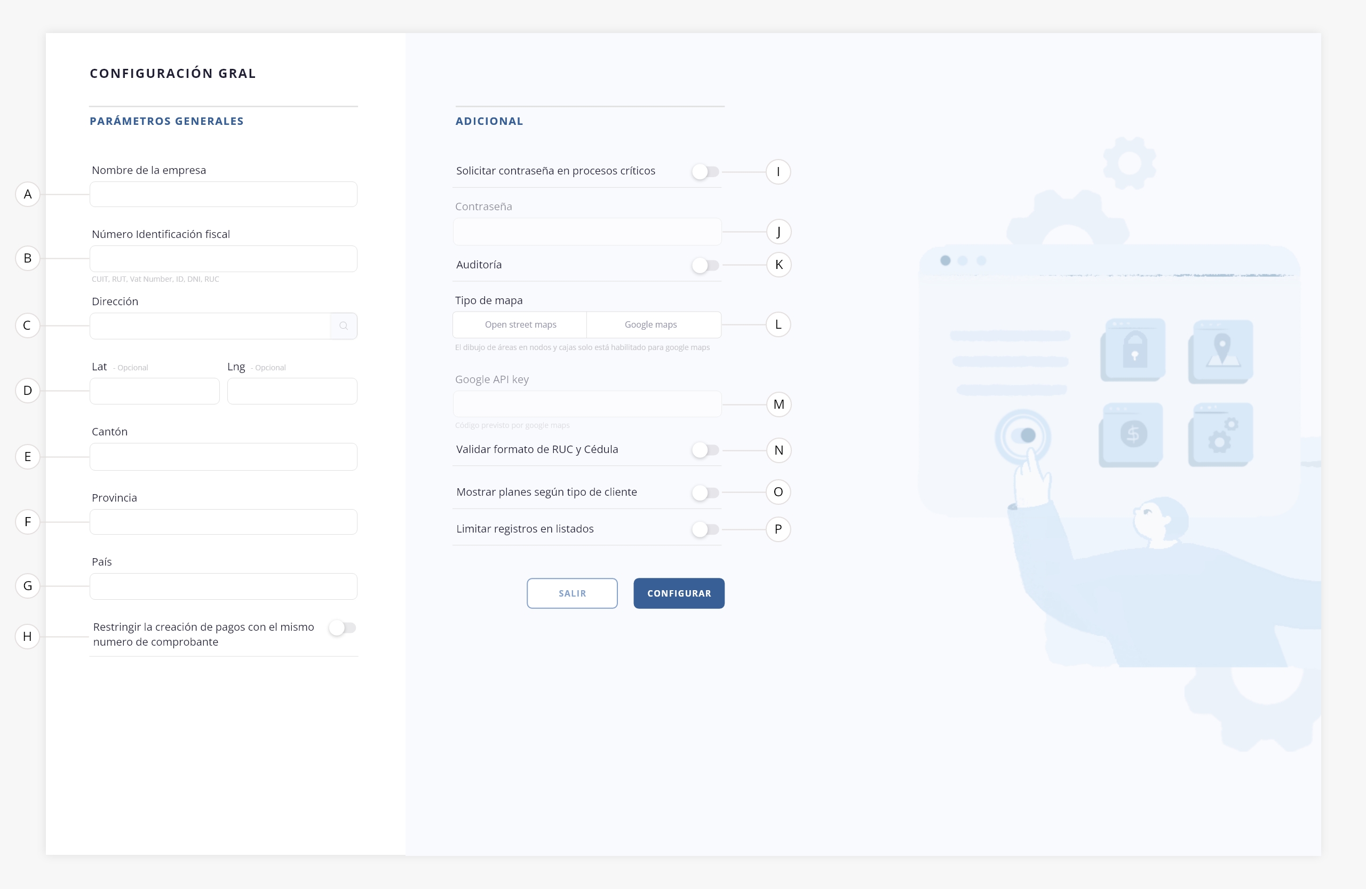Enable Validar formato de RUC y Cédula

click(705, 450)
